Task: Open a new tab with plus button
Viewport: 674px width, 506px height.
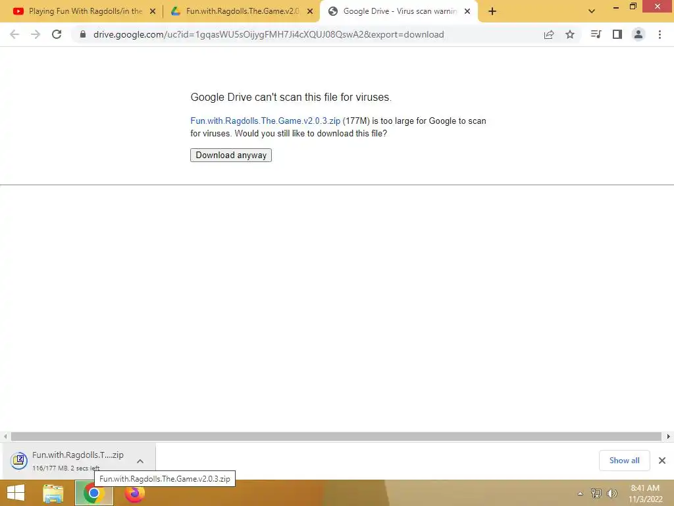Action: tap(492, 11)
